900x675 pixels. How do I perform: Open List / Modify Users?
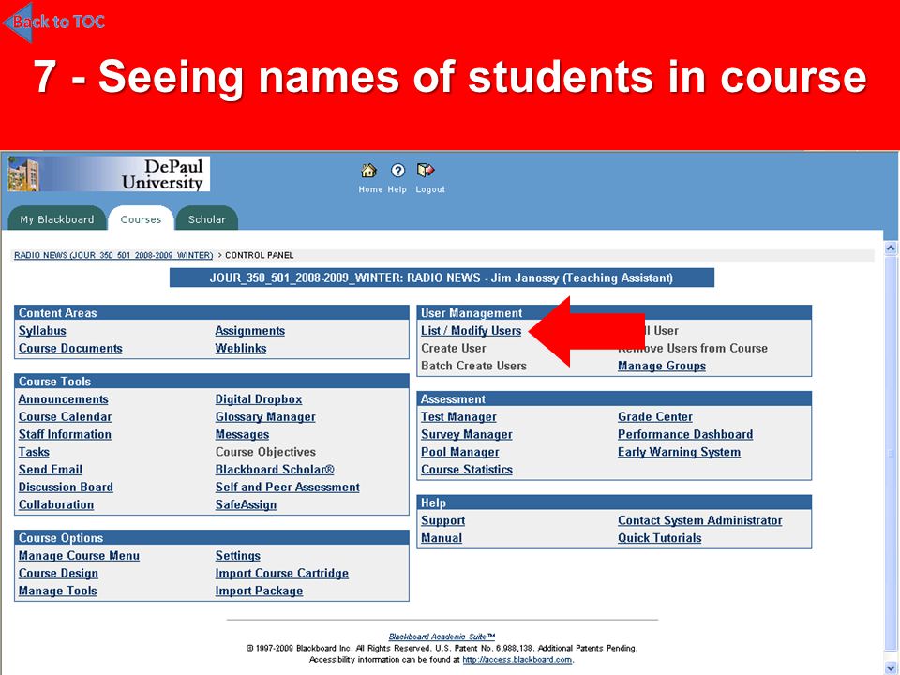pos(471,331)
